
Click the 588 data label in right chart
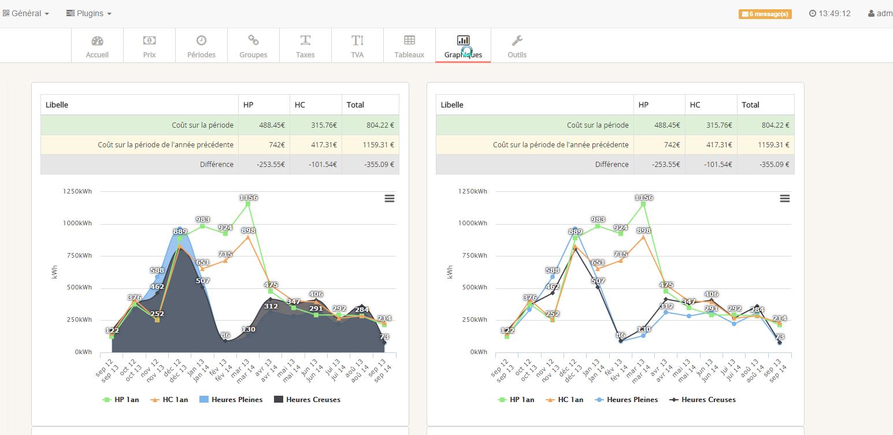click(552, 270)
